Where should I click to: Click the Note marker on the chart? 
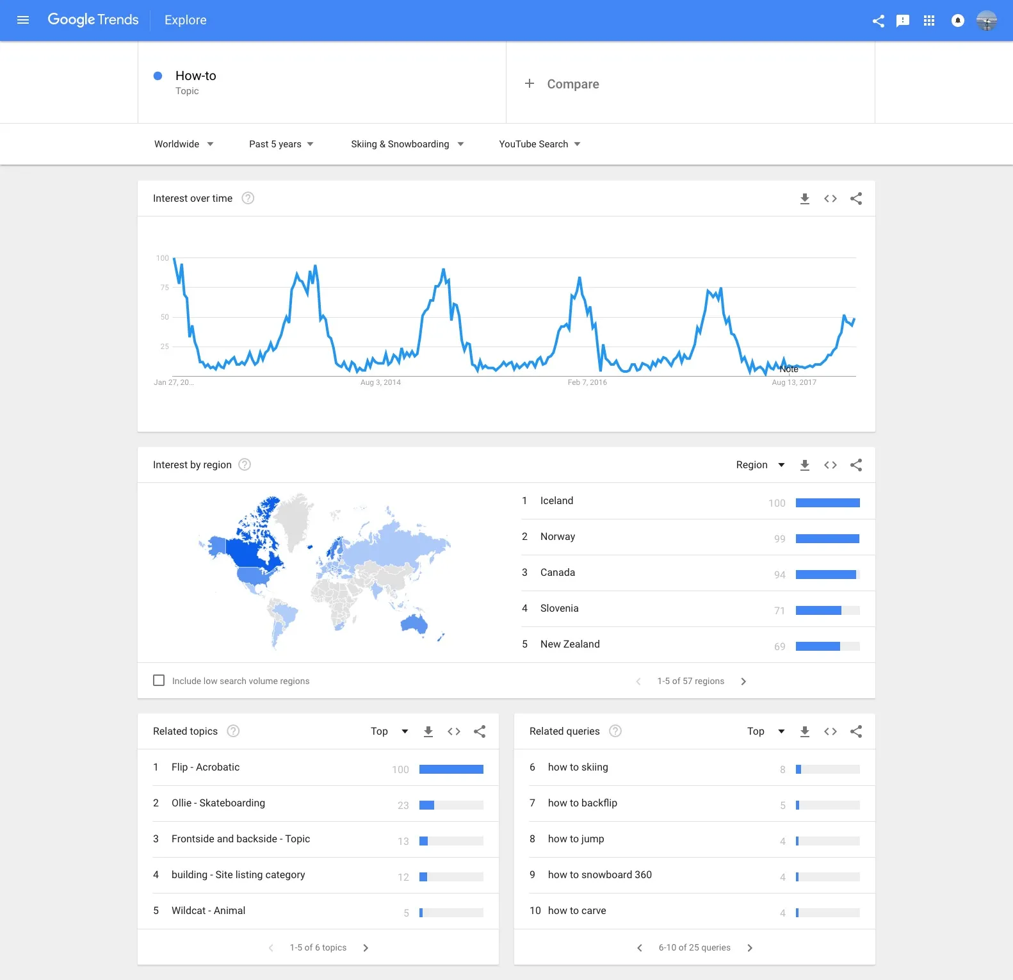[789, 369]
